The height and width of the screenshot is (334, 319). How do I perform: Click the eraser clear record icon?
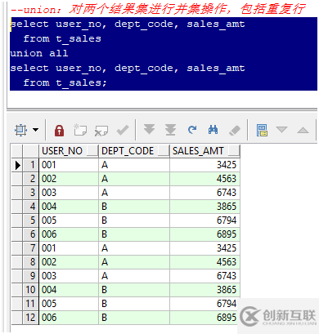[235, 131]
